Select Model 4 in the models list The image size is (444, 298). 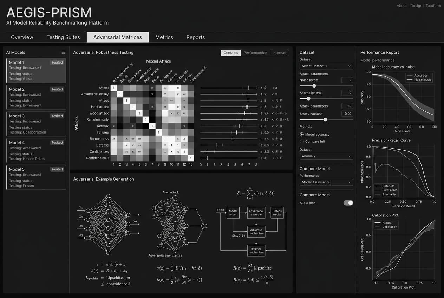pyautogui.click(x=36, y=151)
